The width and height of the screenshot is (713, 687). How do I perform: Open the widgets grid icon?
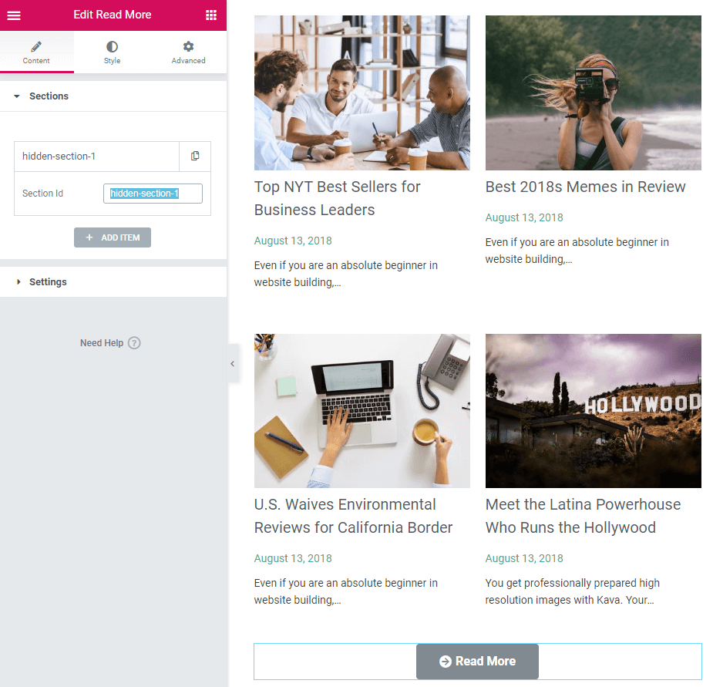211,15
